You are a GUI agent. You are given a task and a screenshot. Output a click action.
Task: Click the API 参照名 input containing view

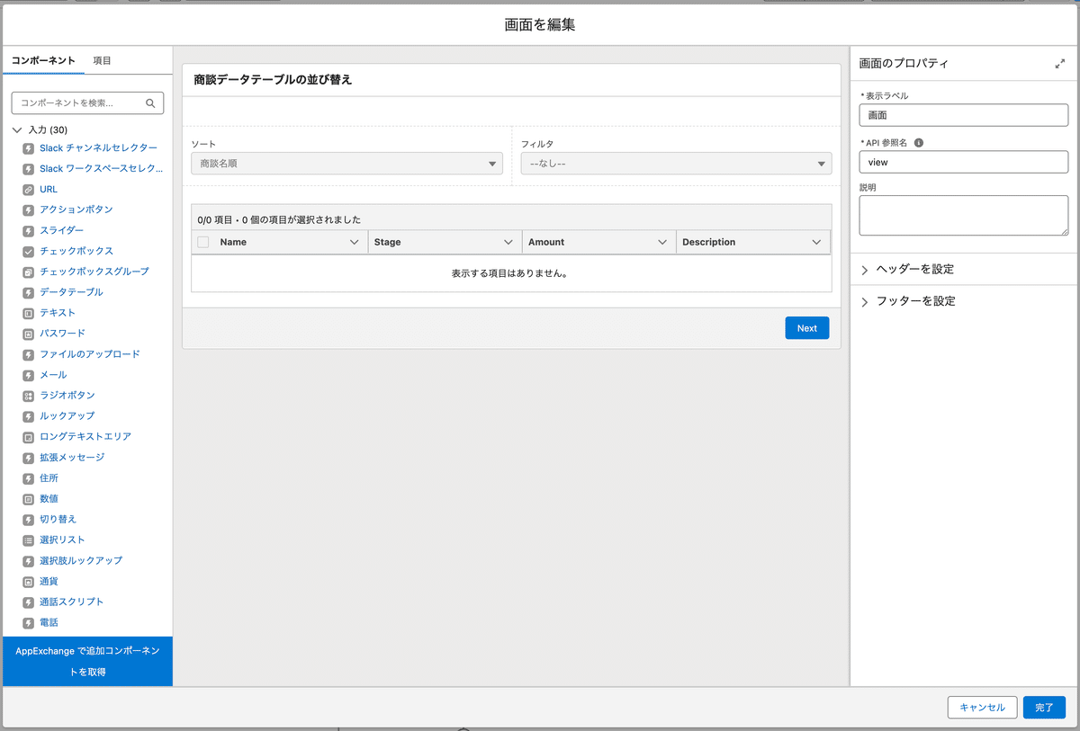(x=963, y=163)
